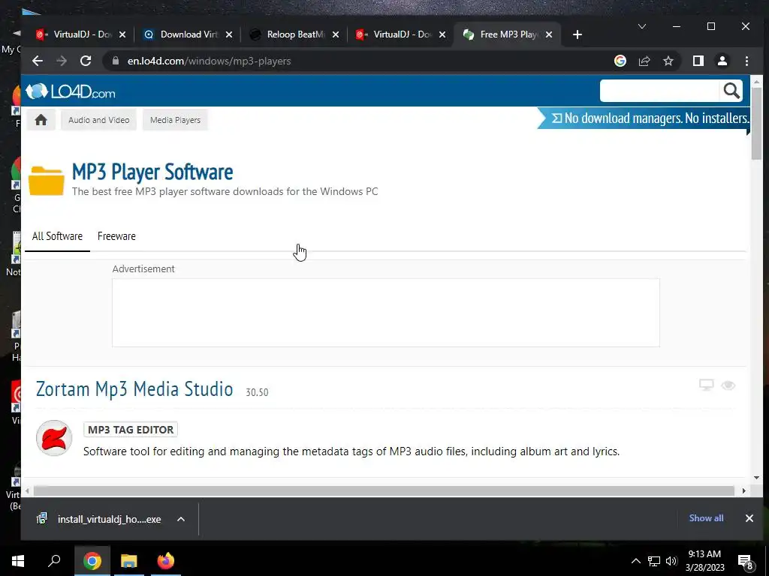Click into the LO4D search field

point(660,91)
